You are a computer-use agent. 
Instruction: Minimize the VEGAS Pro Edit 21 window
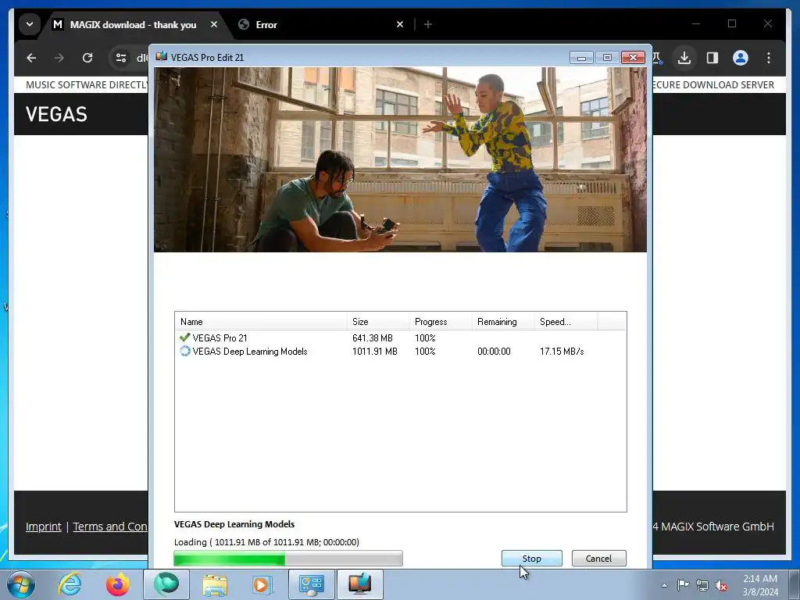click(581, 58)
